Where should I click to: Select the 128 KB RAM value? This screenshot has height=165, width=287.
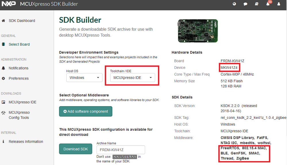pos(231,86)
